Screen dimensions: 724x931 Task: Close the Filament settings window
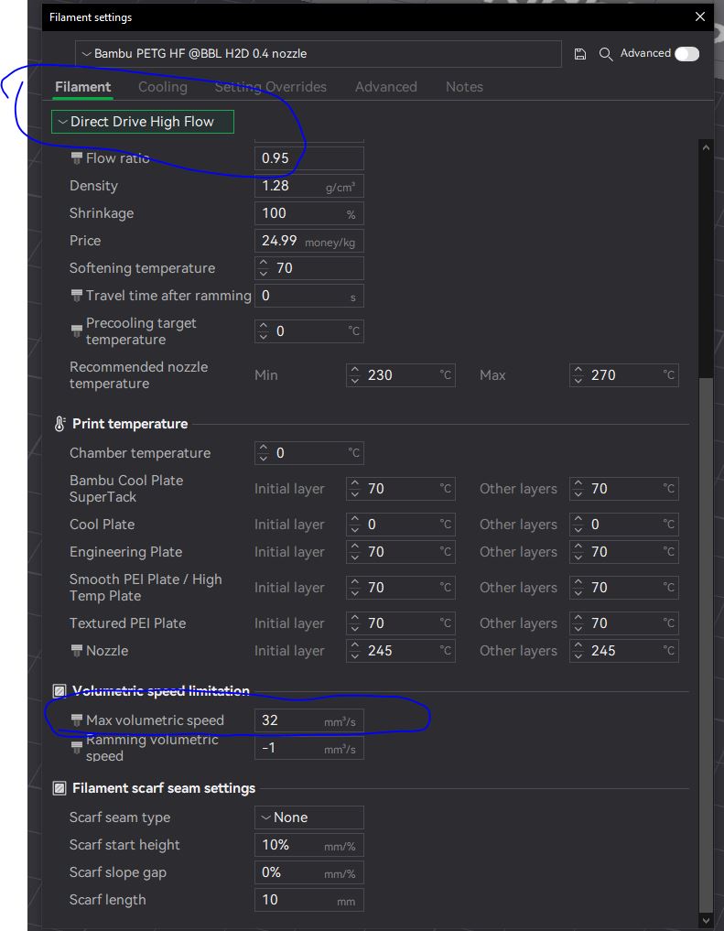[x=700, y=16]
